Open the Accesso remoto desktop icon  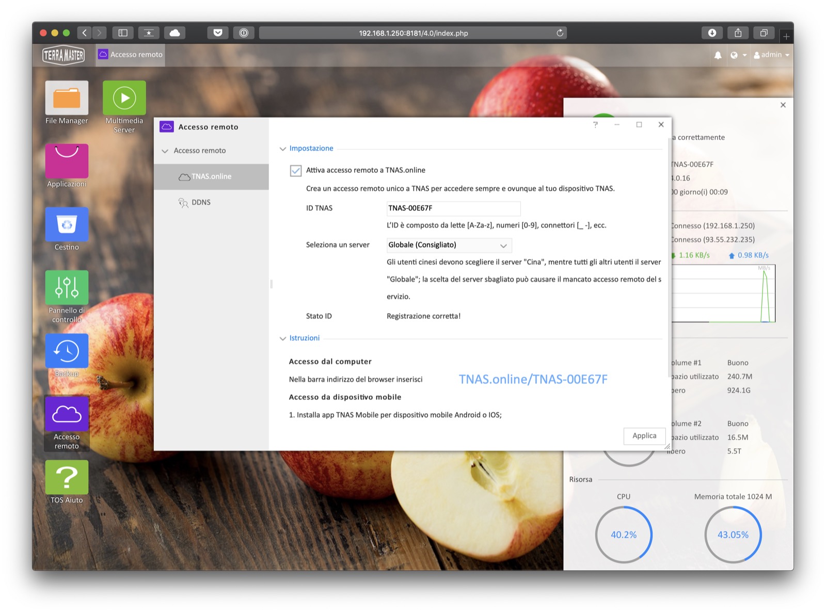click(67, 423)
